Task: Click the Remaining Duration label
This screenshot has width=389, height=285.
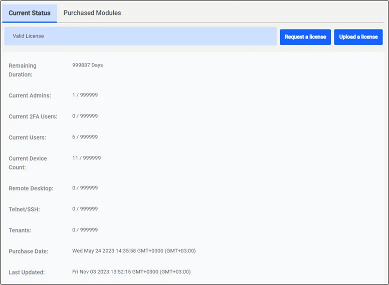Action: 23,70
